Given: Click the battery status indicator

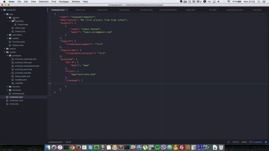Looking at the screenshot, I should click(x=237, y=2).
